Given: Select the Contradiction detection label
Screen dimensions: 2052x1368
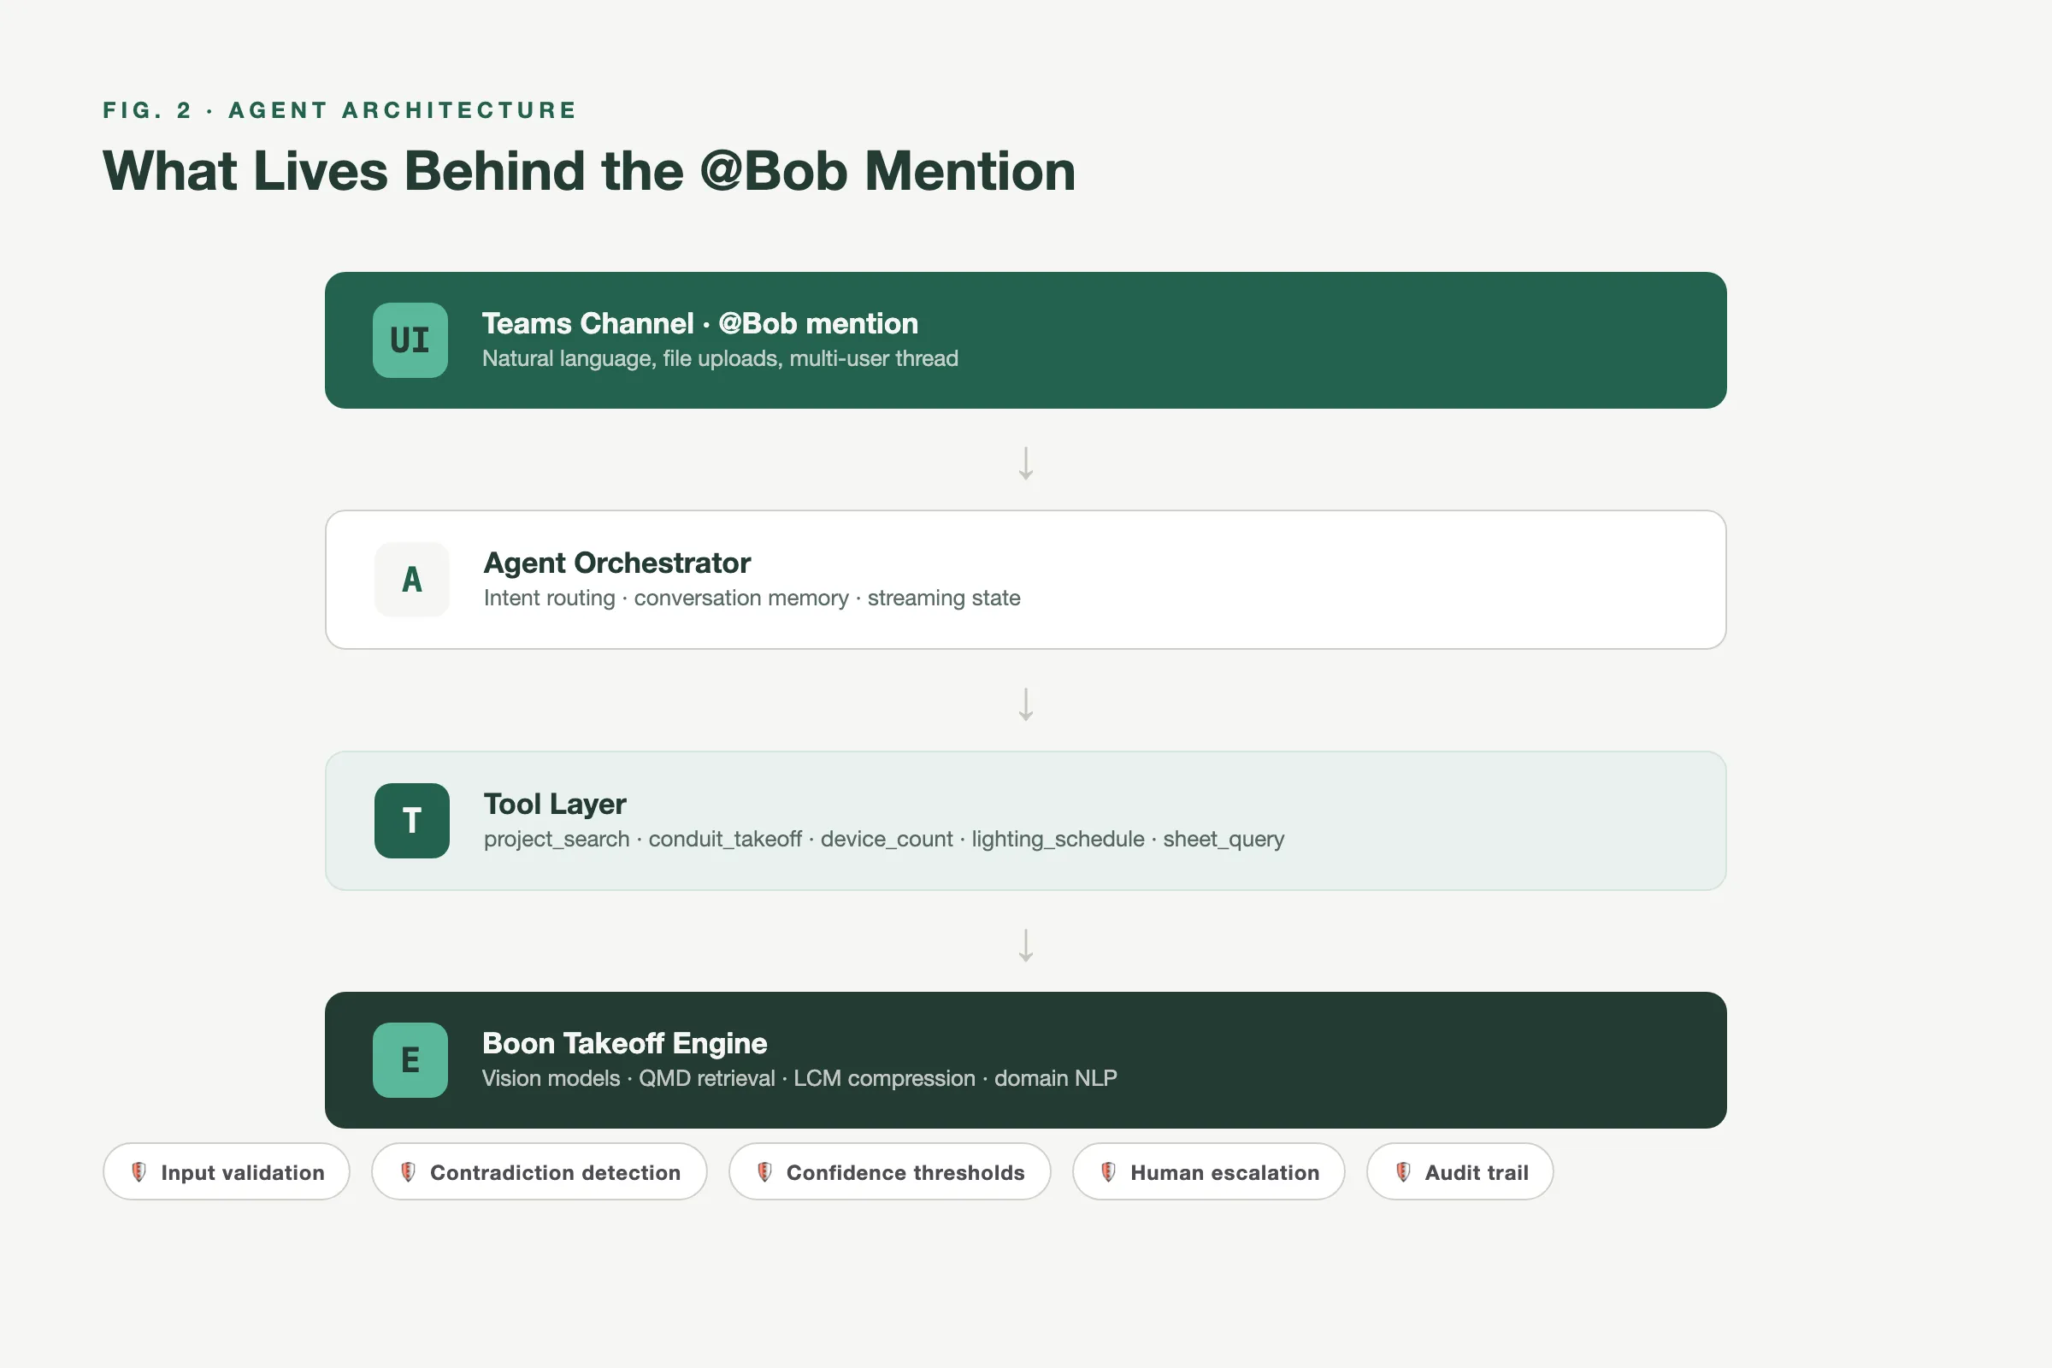Looking at the screenshot, I should click(x=555, y=1172).
